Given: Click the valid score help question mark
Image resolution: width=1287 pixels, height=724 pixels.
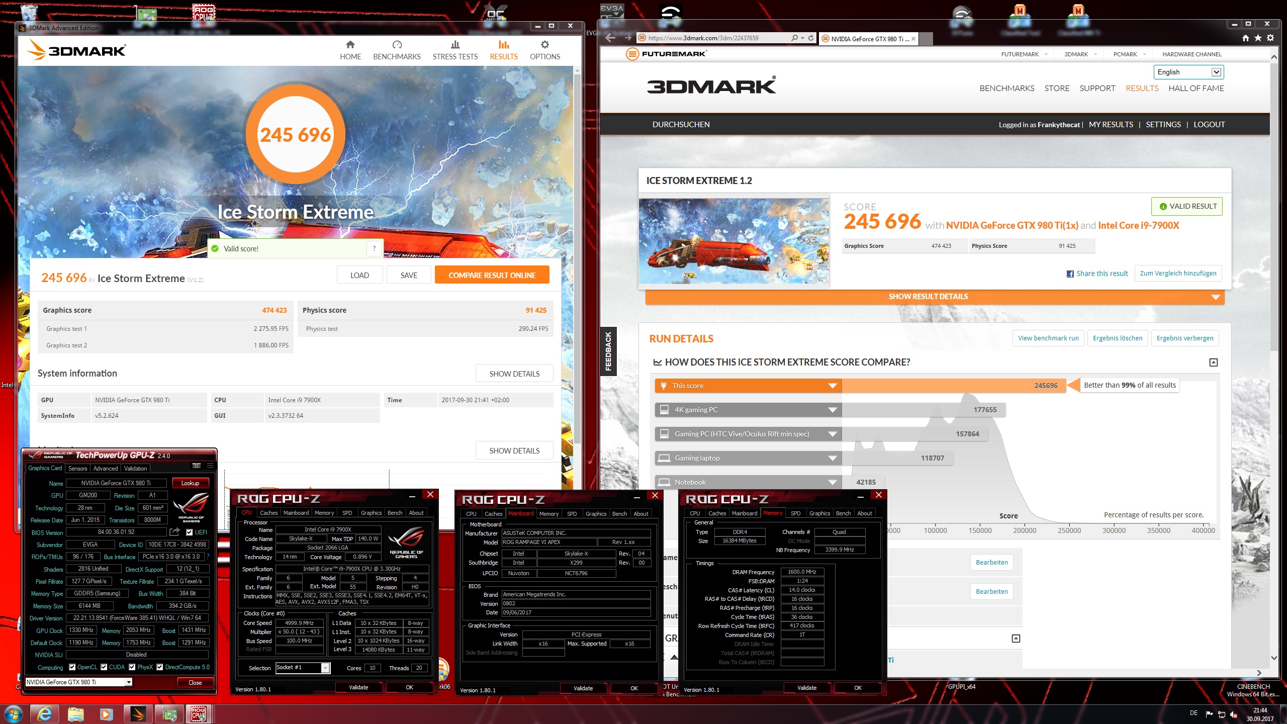Looking at the screenshot, I should (x=374, y=248).
